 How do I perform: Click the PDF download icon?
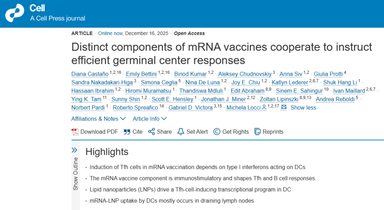point(75,132)
